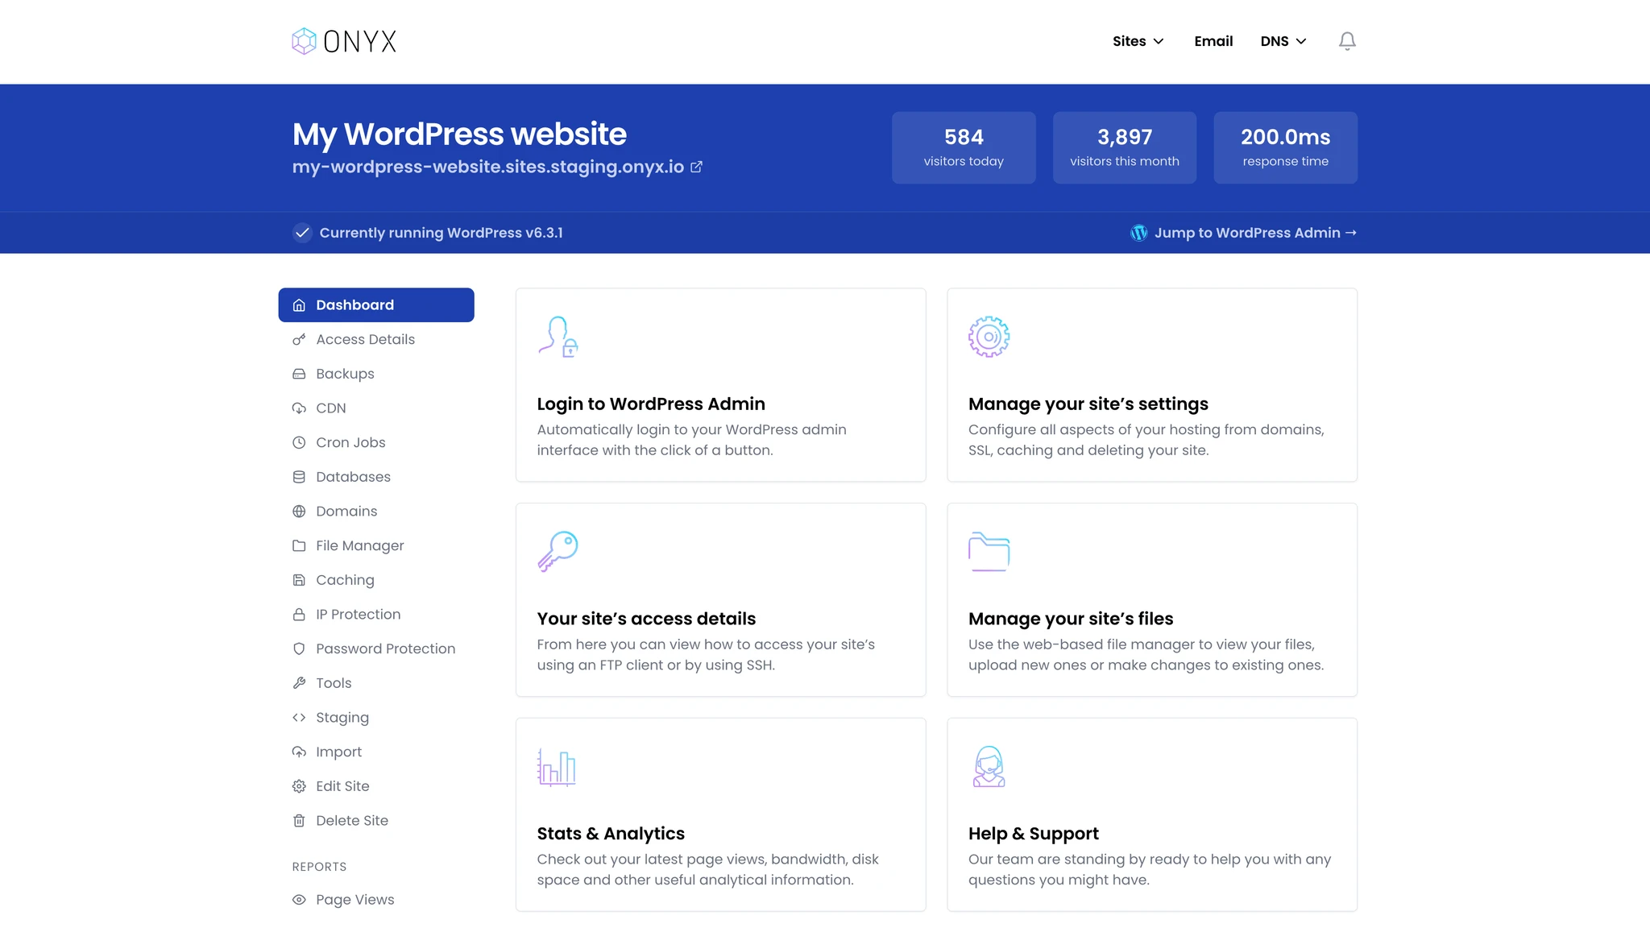Click the ONYX logo in the header

pyautogui.click(x=343, y=40)
